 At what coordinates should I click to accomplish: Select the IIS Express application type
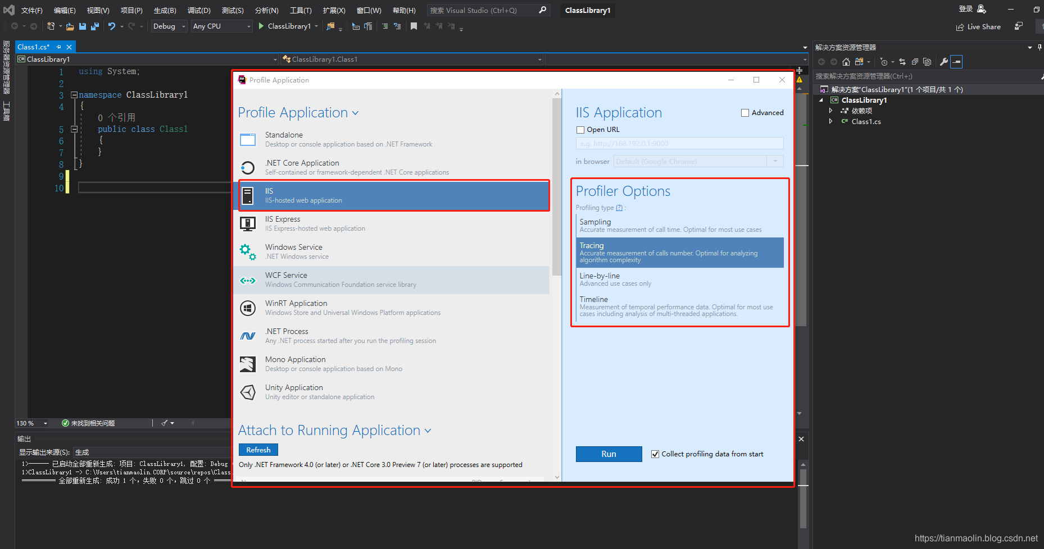pos(391,223)
